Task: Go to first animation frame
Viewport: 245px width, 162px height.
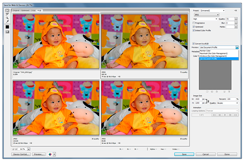Action: 214,115
